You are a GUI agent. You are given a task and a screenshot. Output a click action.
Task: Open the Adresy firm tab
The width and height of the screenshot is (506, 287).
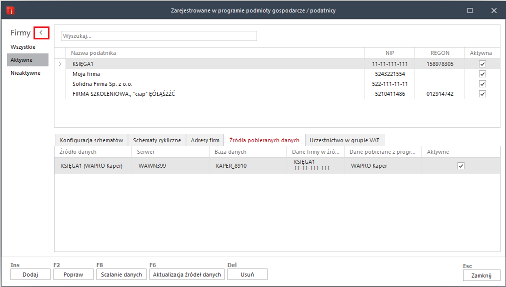coord(205,140)
